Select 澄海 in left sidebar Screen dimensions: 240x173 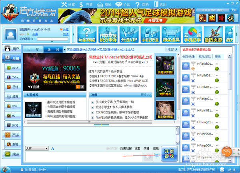pyautogui.click(x=13, y=96)
